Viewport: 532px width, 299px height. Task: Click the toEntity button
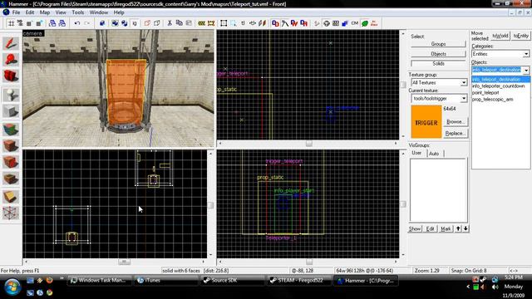521,36
